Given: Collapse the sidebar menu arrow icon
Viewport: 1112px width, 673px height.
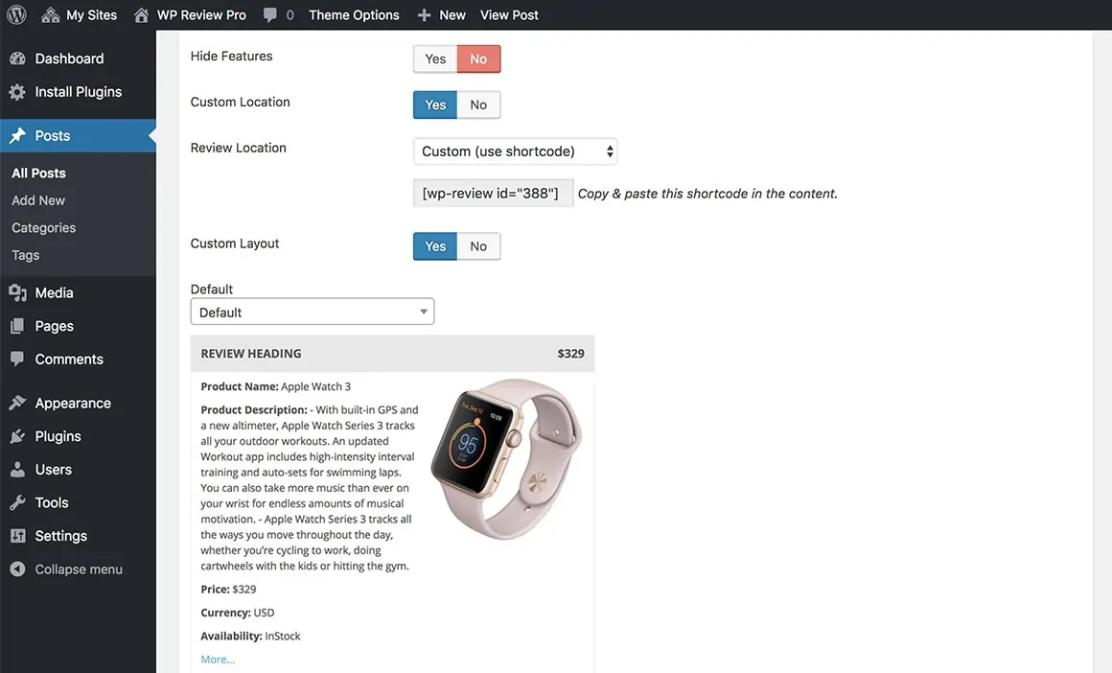Looking at the screenshot, I should [17, 569].
